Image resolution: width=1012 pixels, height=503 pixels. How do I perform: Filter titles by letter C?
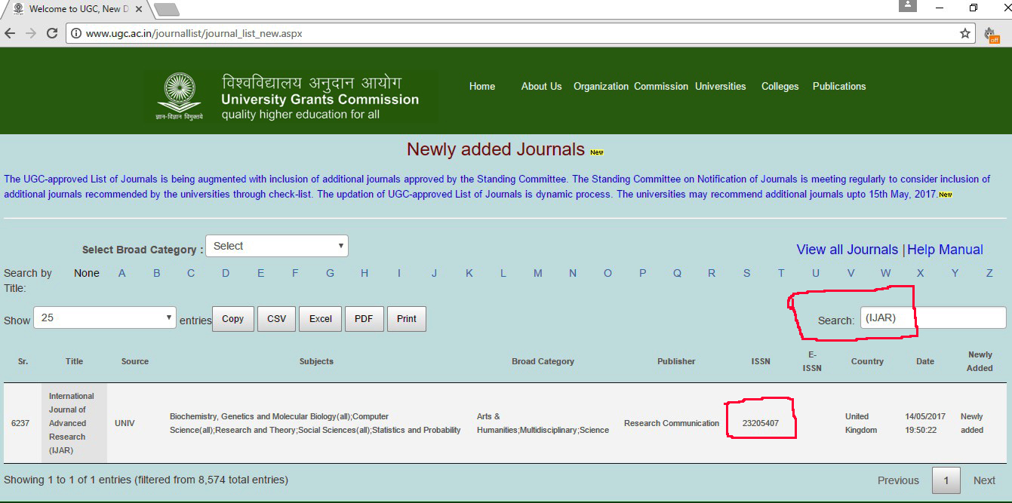click(191, 273)
